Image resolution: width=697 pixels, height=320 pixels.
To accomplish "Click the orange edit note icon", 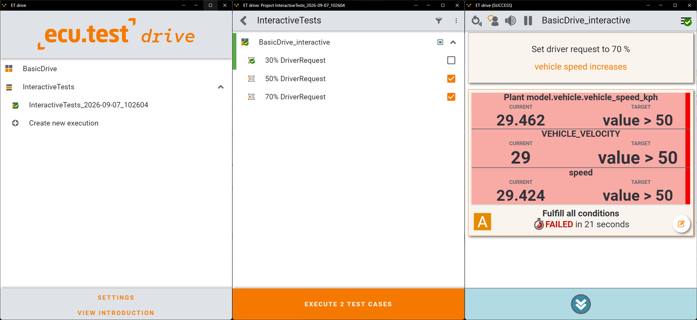I will (681, 224).
